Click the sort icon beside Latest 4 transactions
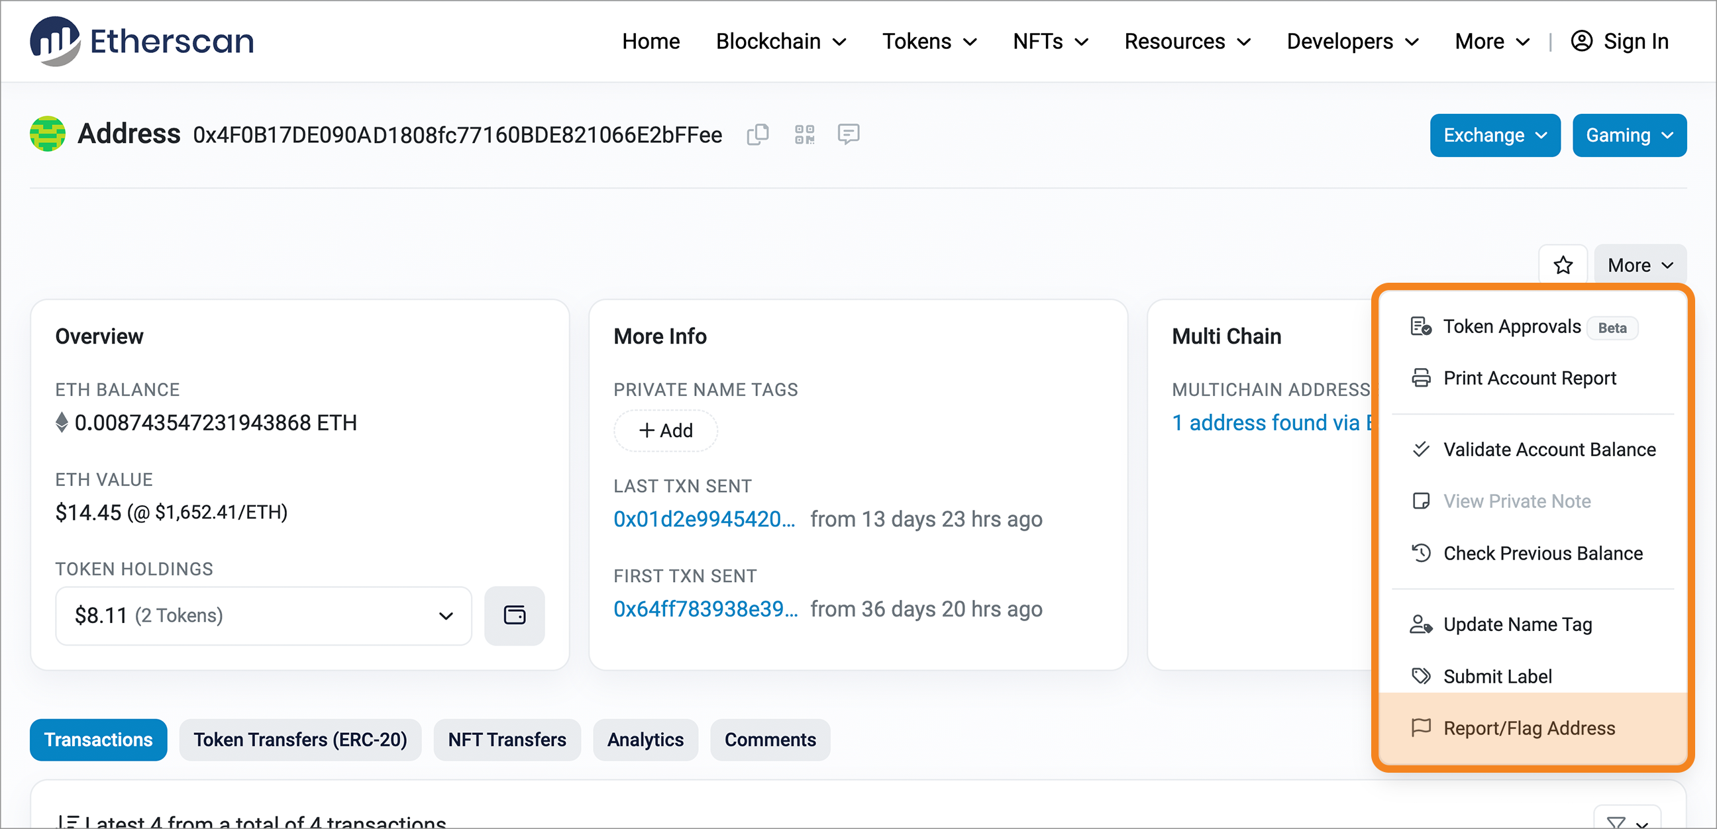 pos(68,822)
